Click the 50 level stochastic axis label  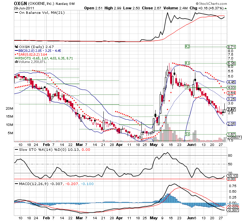click(x=230, y=164)
